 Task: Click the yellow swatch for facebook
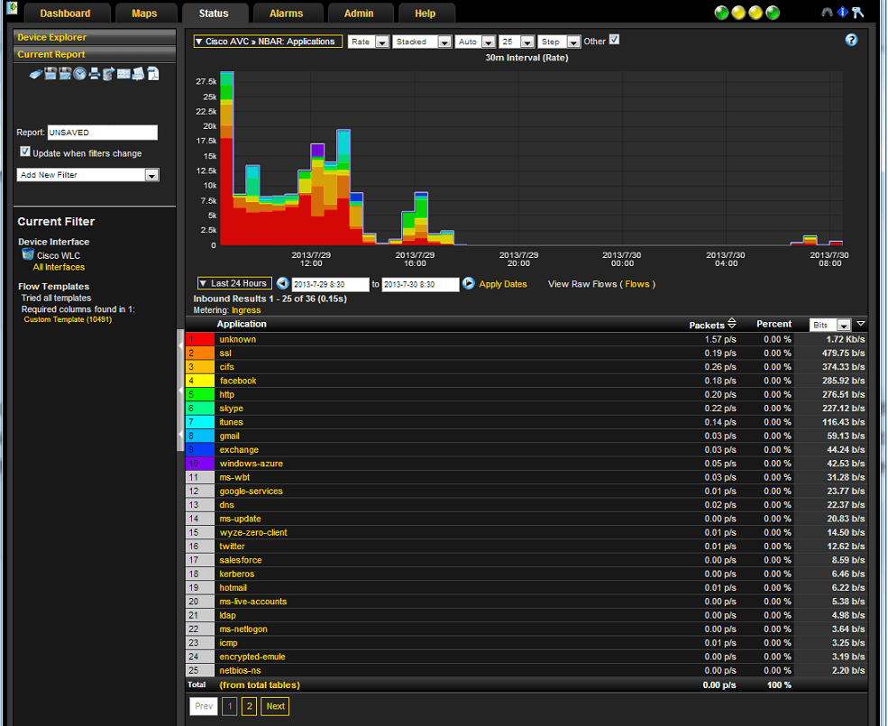click(200, 381)
